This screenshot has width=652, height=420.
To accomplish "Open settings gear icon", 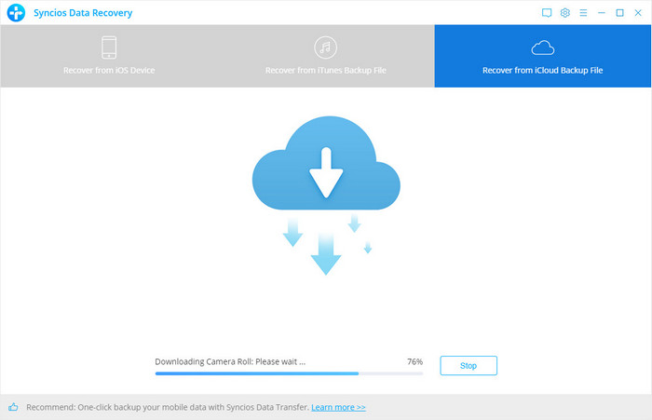I will click(564, 13).
